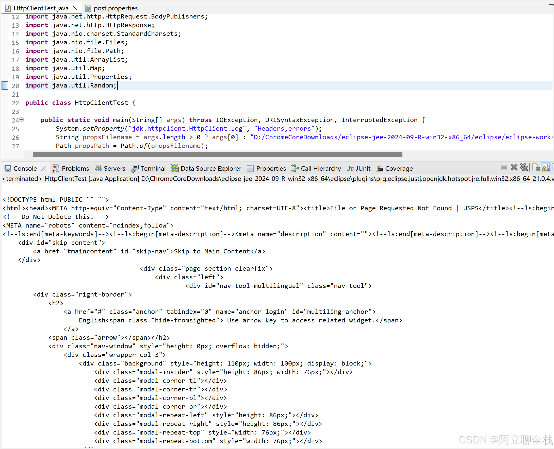This screenshot has width=554, height=449.
Task: Collapse the main method fold at line 24
Action: (22, 119)
